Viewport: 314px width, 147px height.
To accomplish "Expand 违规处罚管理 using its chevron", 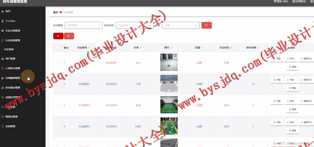I will click(x=41, y=97).
